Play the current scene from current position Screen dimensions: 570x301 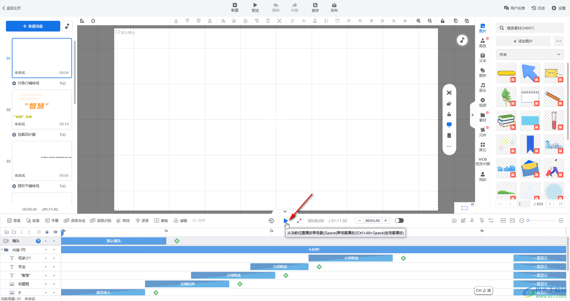tap(285, 221)
